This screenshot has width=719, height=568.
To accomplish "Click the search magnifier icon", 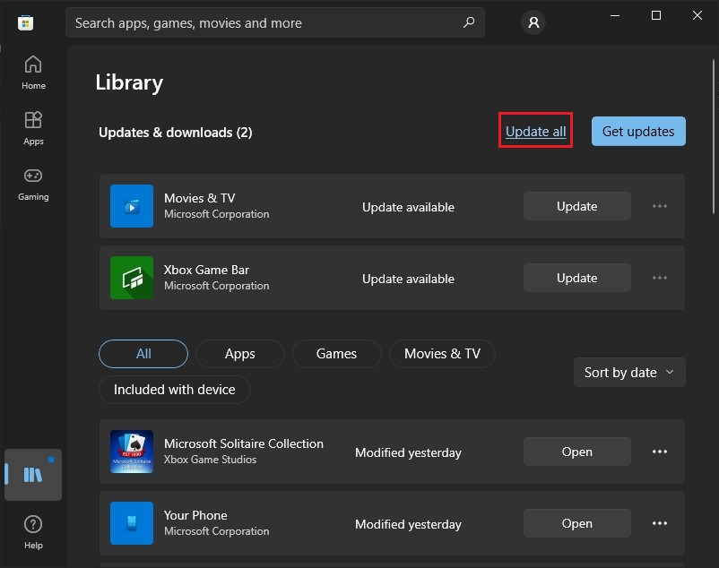I will click(469, 22).
